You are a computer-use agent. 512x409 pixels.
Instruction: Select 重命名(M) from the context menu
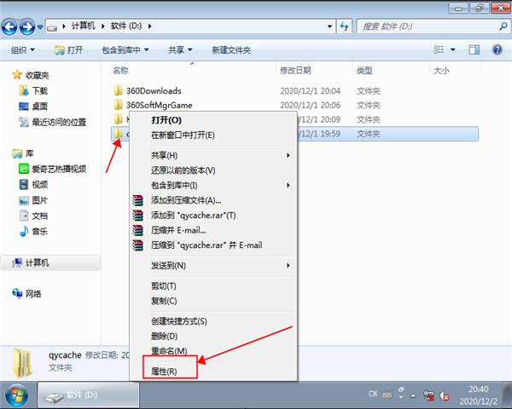168,351
